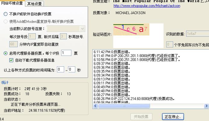This screenshot has width=209, height=121.
Task: Click the 每次拨号投 votes input box
Action: [x=32, y=37]
